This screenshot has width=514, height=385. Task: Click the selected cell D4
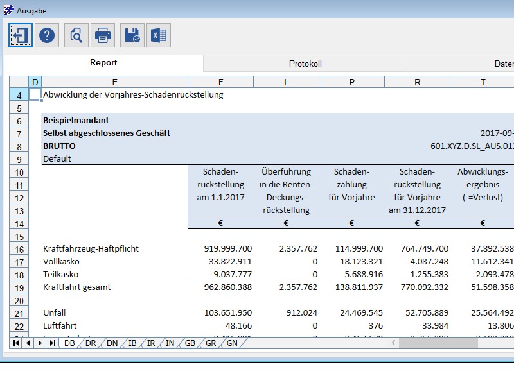[x=35, y=94]
